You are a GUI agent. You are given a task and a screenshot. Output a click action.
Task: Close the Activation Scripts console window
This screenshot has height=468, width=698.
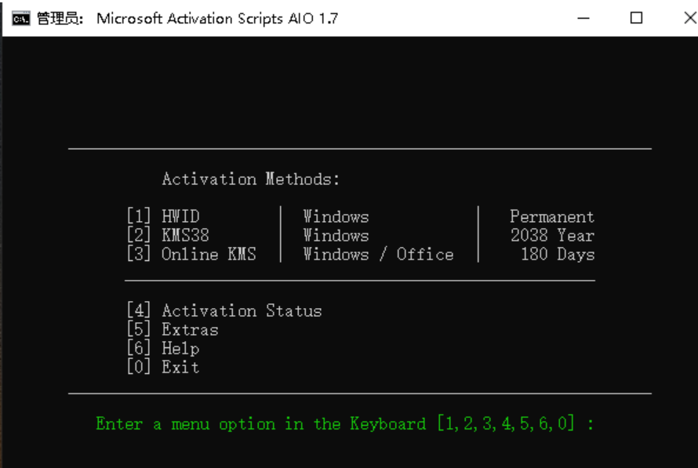click(x=687, y=18)
